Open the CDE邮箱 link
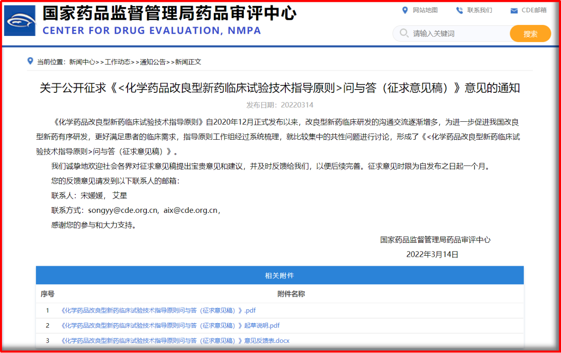This screenshot has width=561, height=353. pos(534,10)
